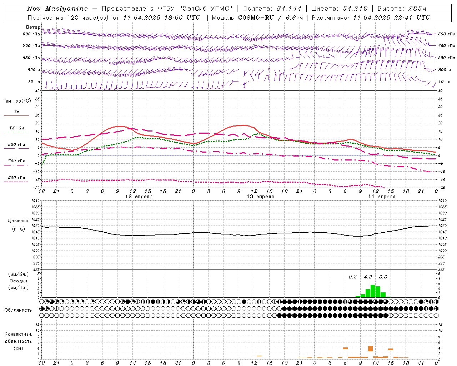The height and width of the screenshot is (366, 457).
Task: Click the '14 апреля' date label
Action: coord(382,197)
